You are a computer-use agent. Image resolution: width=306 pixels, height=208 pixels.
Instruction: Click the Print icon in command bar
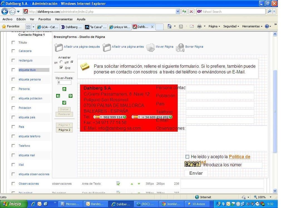(199, 26)
